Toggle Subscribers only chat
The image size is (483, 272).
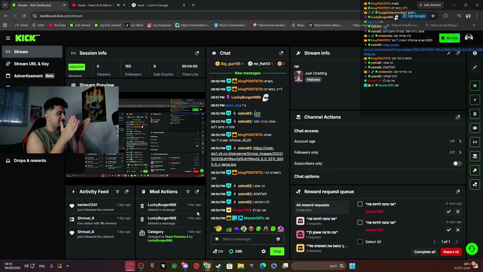click(x=457, y=164)
